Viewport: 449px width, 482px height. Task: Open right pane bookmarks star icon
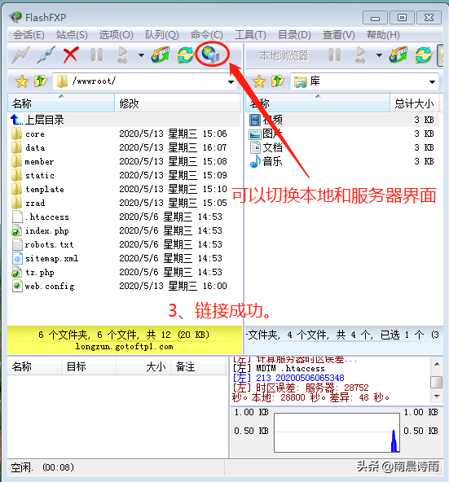pos(259,81)
